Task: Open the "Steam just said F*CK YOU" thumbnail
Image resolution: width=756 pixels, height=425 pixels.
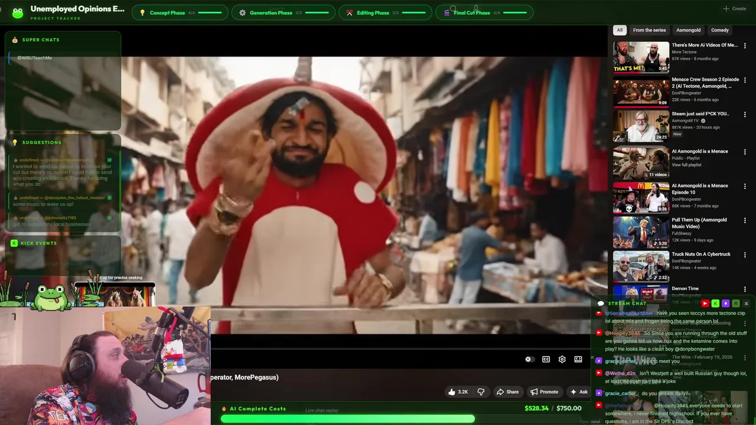Action: point(641,126)
